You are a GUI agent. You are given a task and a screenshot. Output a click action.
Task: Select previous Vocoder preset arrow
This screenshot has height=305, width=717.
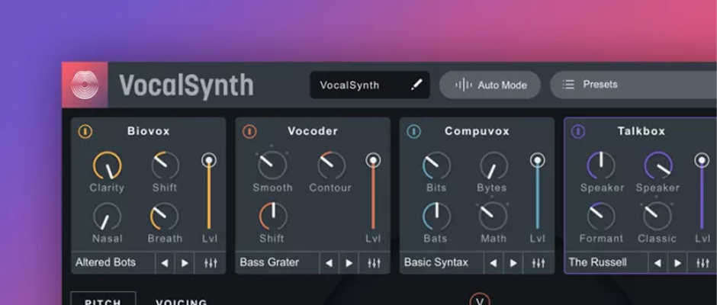329,263
